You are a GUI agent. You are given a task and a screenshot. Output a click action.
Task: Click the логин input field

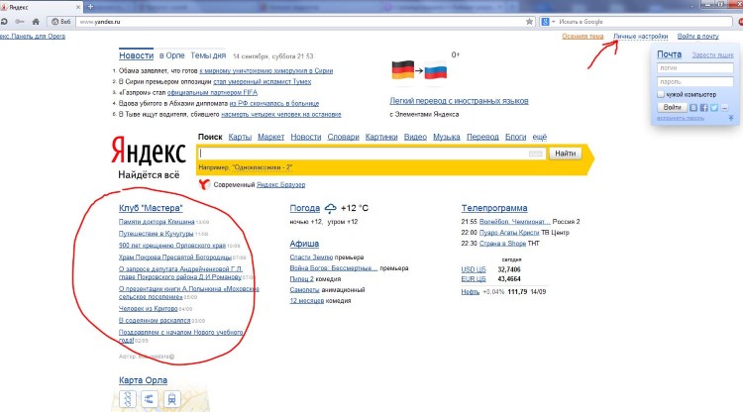coord(695,68)
